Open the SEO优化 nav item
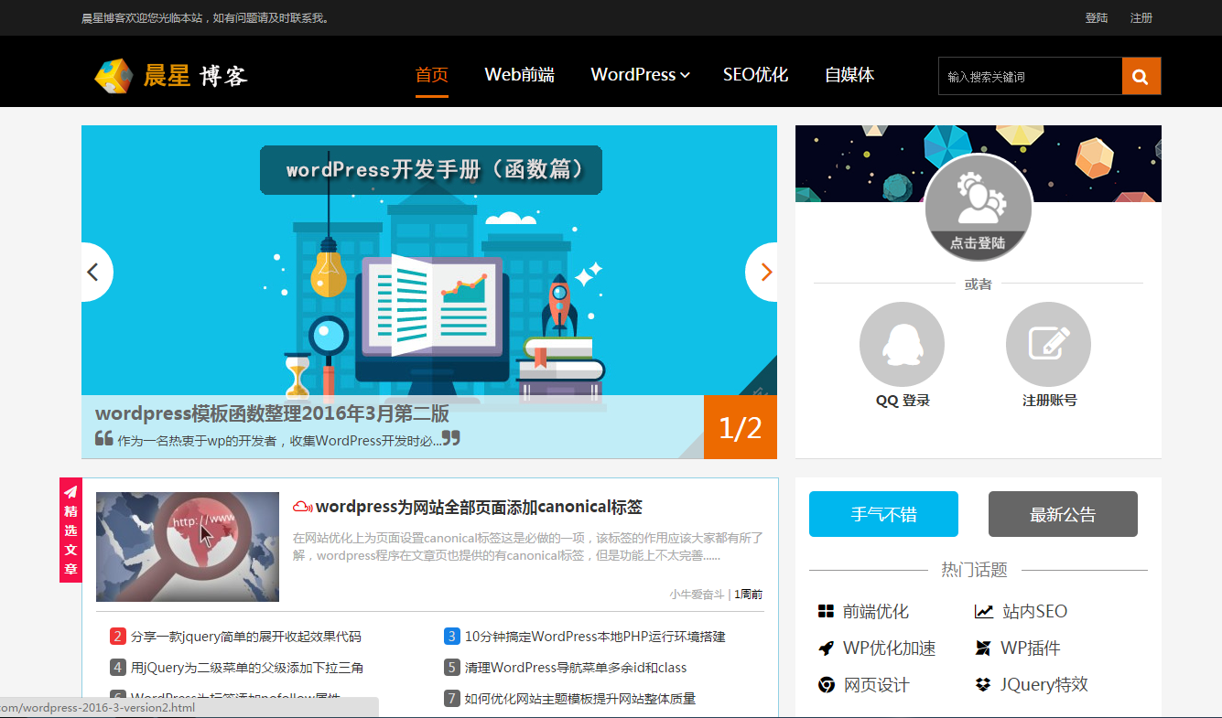Viewport: 1222px width, 718px height. pos(755,75)
